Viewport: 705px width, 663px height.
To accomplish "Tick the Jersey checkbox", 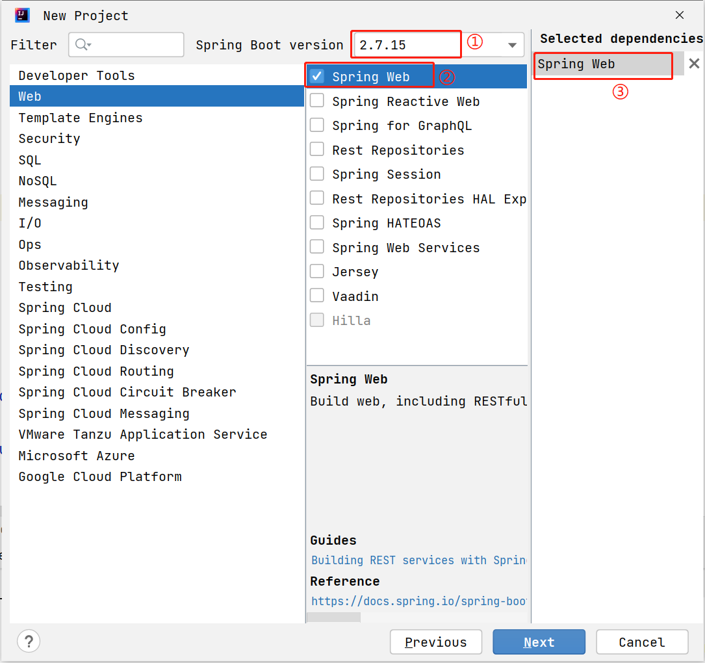I will 317,271.
